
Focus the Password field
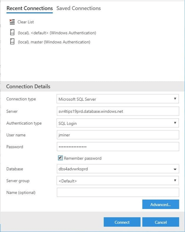(118, 146)
